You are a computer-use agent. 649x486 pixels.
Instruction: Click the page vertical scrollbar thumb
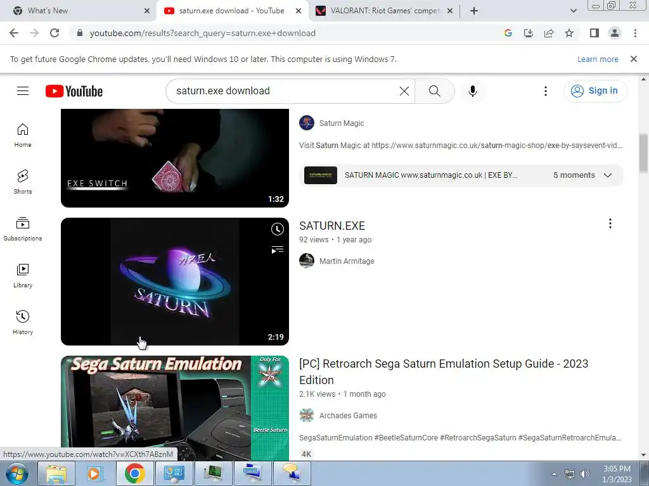pos(643,153)
